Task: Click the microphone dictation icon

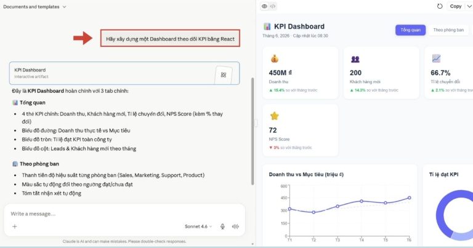Action: click(x=222, y=226)
